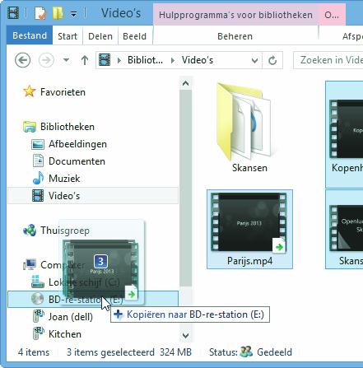Click the Properties icon in quick access toolbar
Image resolution: width=363 pixels, height=368 pixels.
click(x=40, y=13)
